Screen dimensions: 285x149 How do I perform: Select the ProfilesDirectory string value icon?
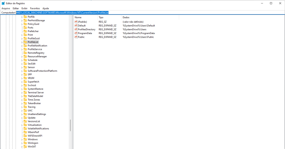click(x=76, y=29)
